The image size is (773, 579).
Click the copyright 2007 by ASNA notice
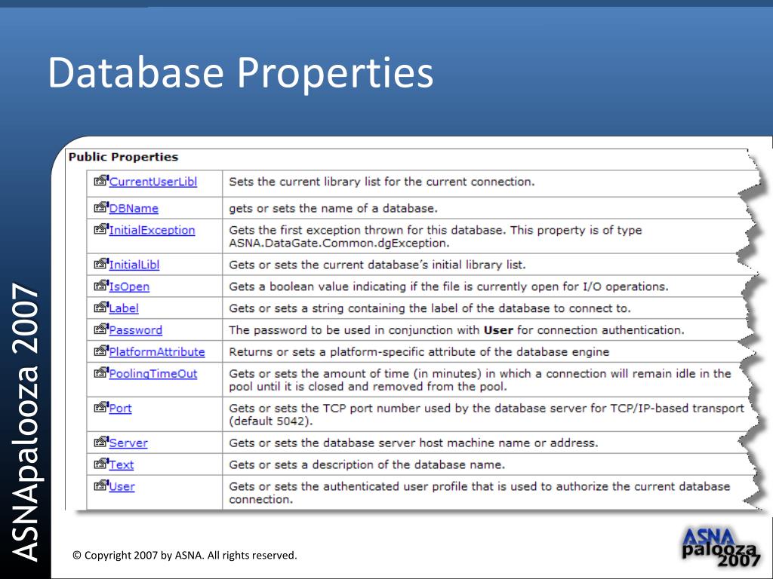(x=185, y=556)
